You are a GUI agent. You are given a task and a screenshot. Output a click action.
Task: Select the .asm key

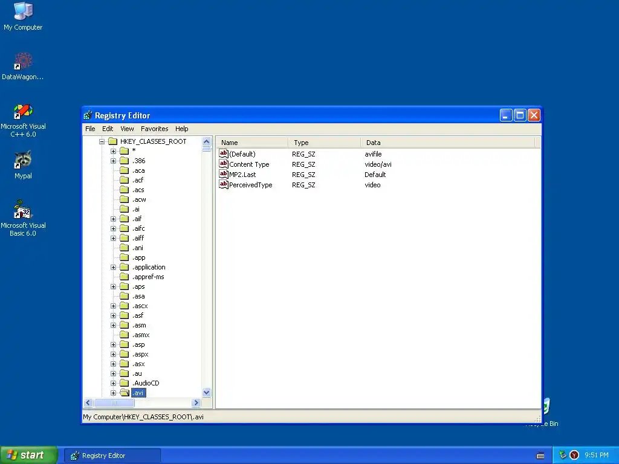click(139, 325)
